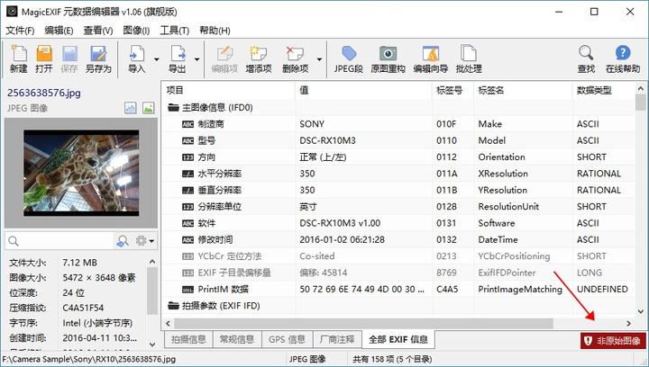
Task: Click the 项目 column header
Action: 228,91
